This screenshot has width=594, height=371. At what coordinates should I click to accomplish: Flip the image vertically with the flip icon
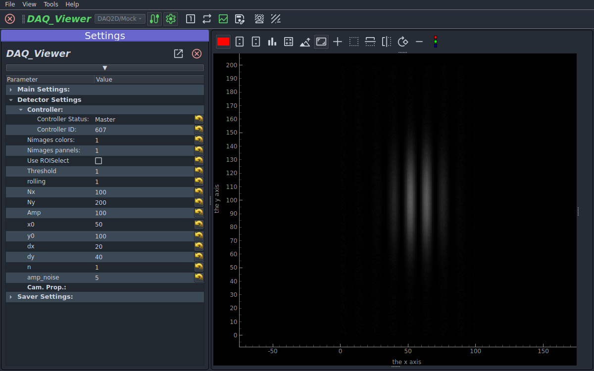(370, 42)
